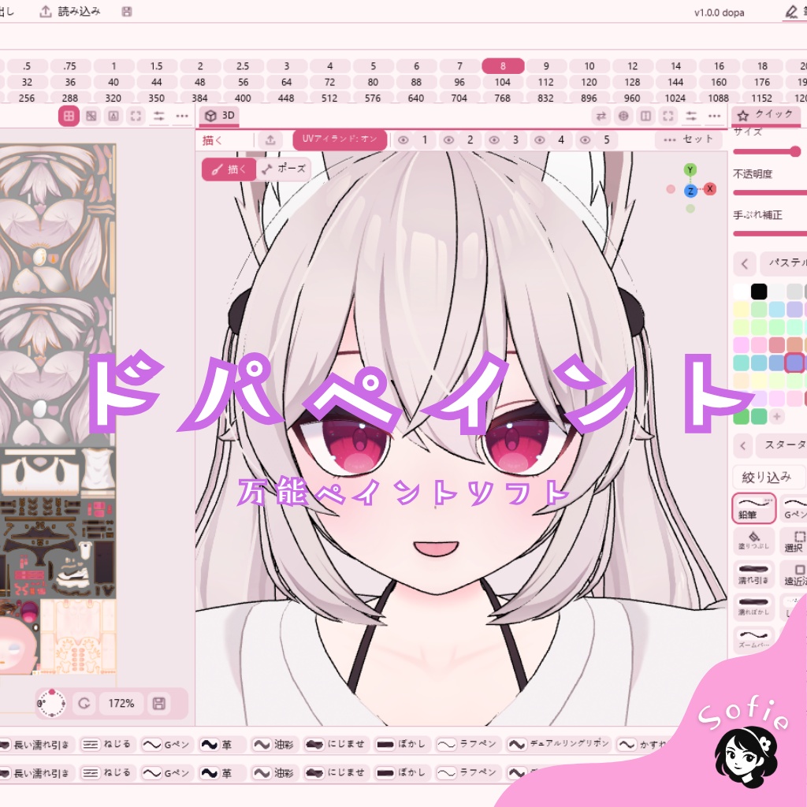Switch to the クイック tab
The image size is (807, 807).
pyautogui.click(x=766, y=115)
